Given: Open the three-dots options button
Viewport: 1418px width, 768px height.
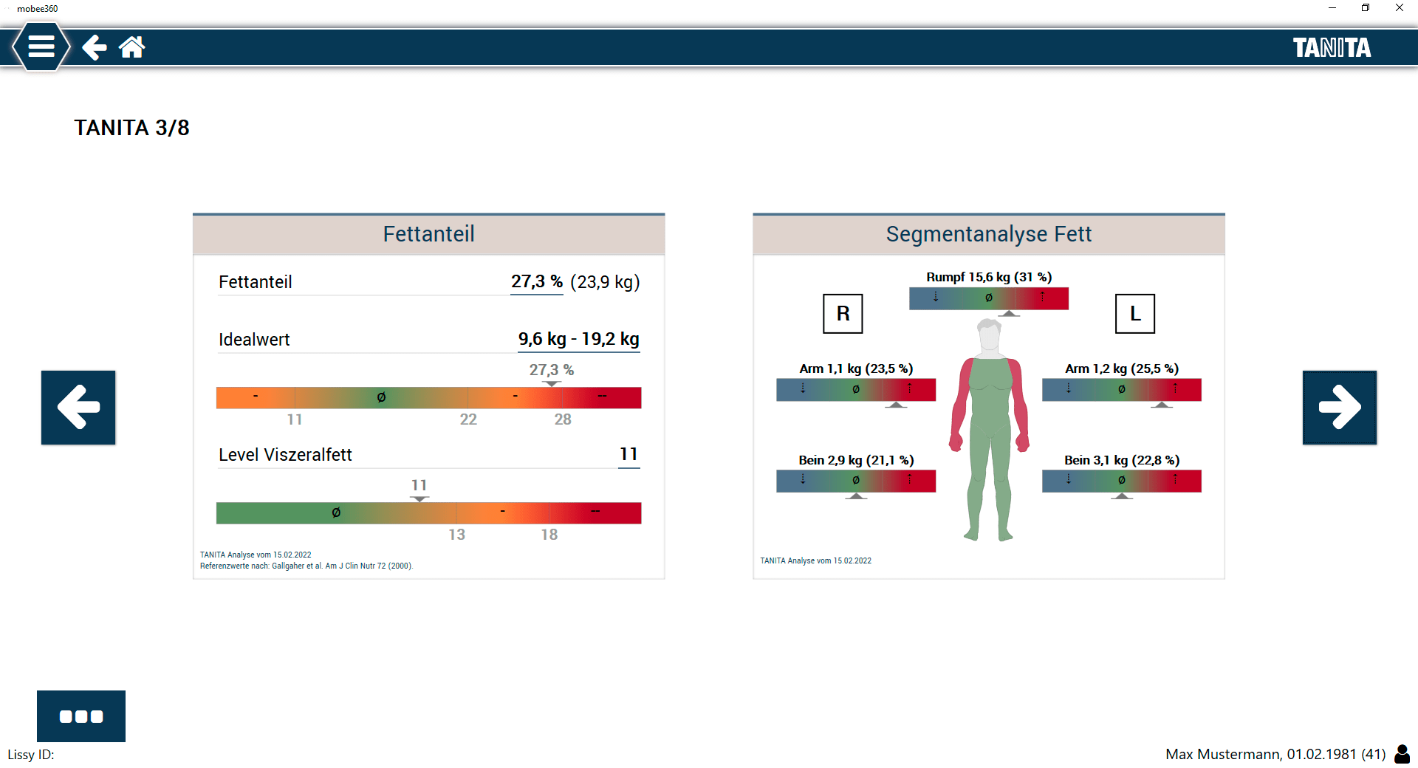Looking at the screenshot, I should pyautogui.click(x=81, y=716).
